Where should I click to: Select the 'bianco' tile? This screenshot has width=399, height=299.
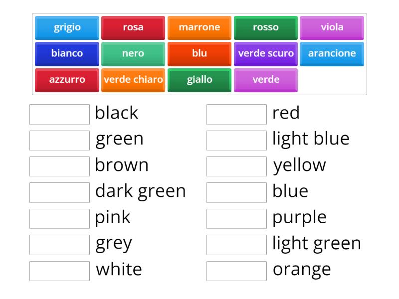[66, 53]
